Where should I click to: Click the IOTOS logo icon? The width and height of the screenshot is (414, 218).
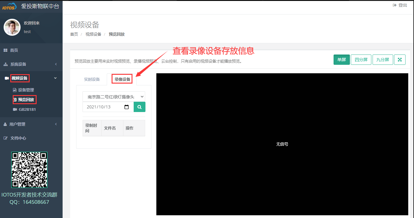pos(9,5)
